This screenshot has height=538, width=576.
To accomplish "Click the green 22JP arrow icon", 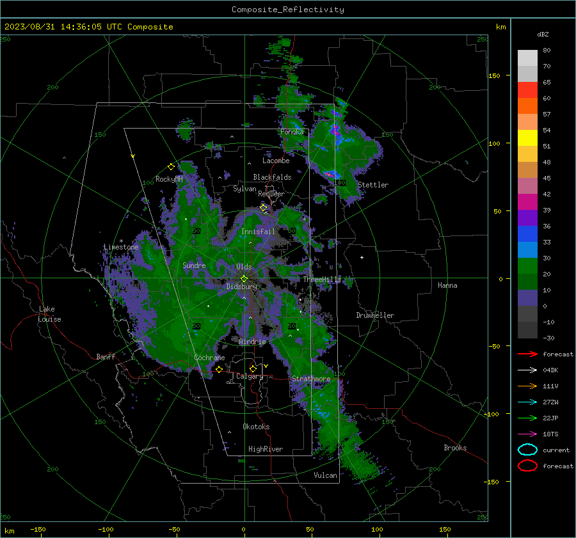I will pyautogui.click(x=527, y=418).
